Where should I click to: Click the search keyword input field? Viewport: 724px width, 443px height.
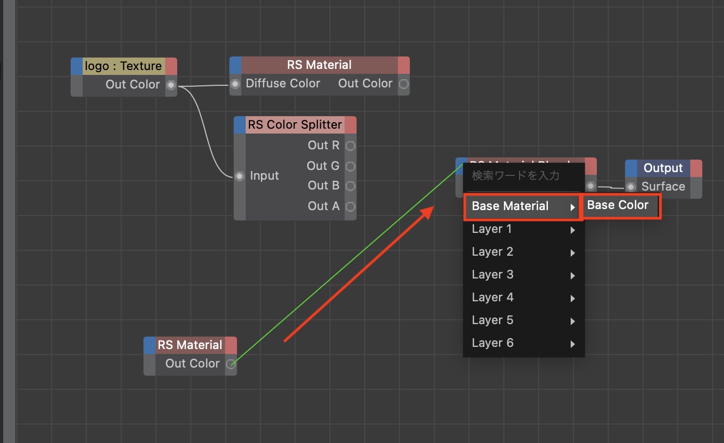click(522, 176)
